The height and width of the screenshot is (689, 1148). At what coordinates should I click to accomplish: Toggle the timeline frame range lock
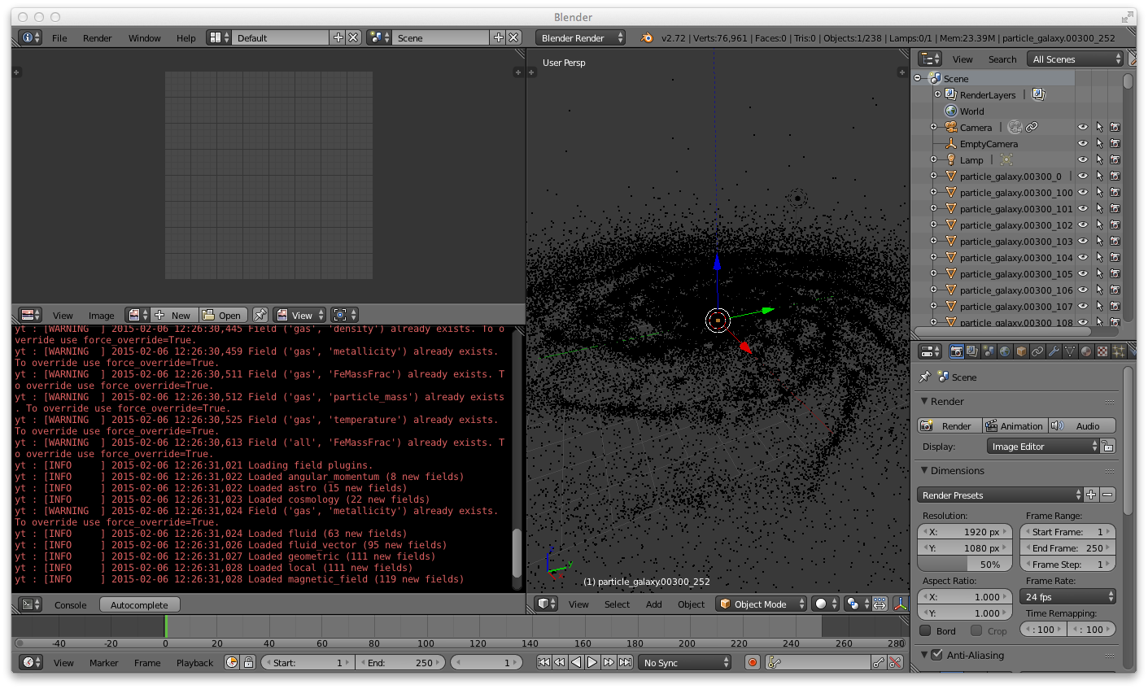[x=249, y=662]
